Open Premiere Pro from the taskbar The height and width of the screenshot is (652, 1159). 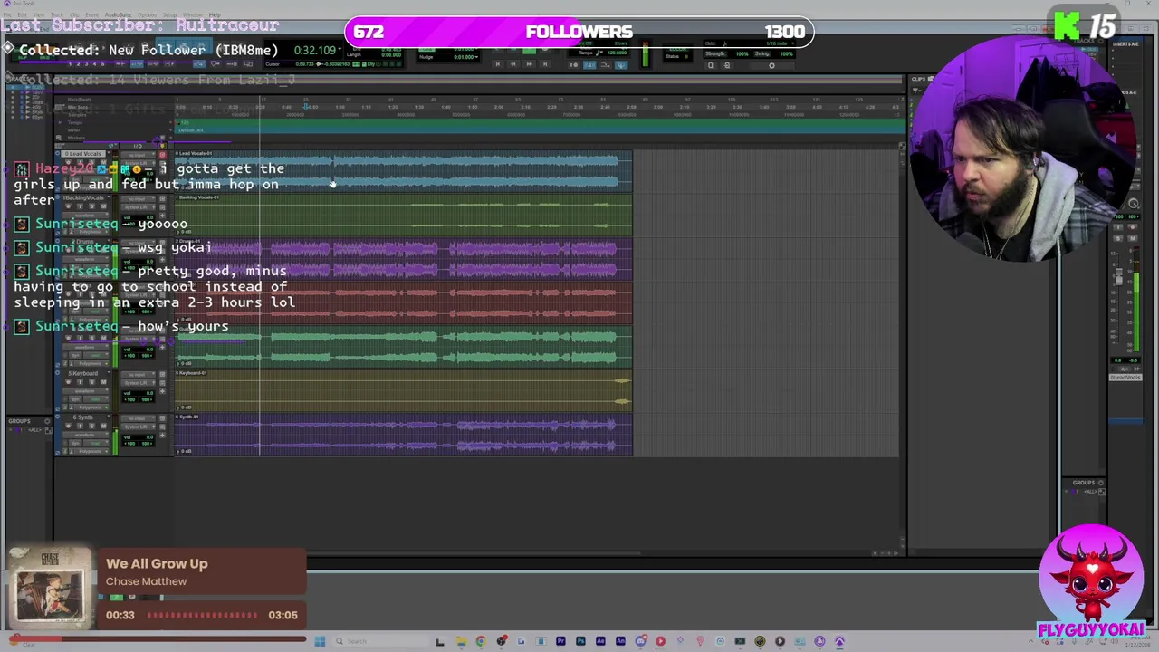coord(560,641)
